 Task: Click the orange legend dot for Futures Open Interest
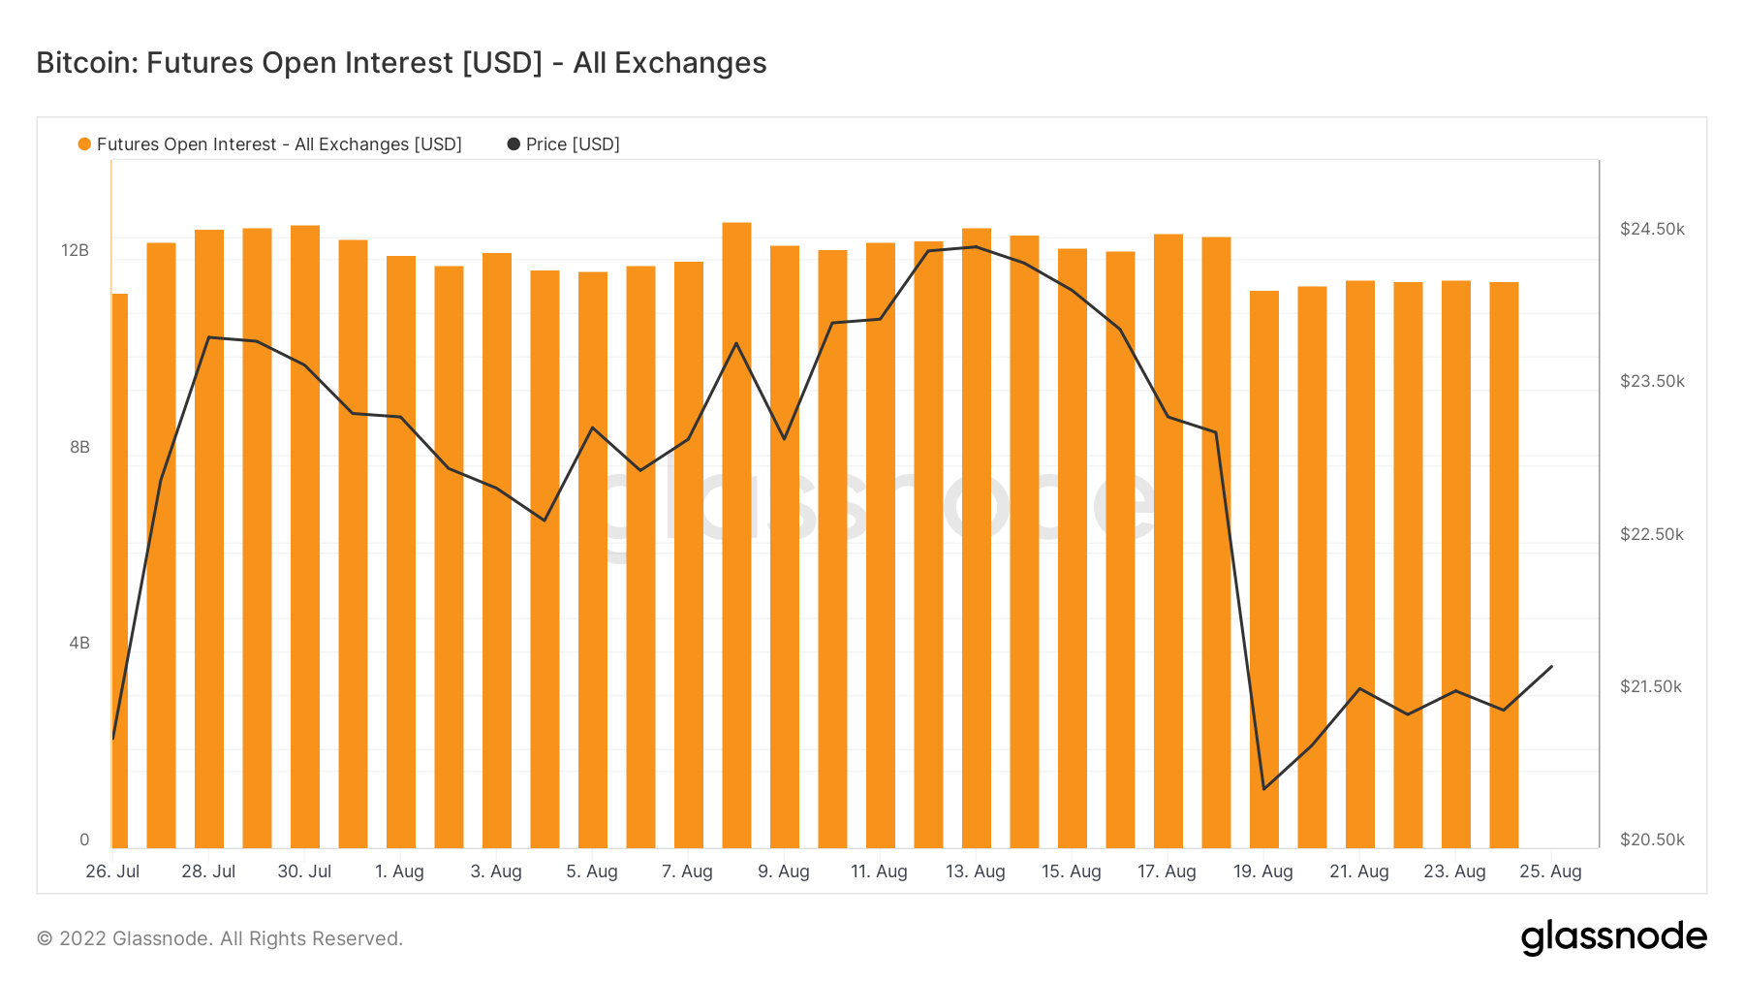(x=84, y=144)
